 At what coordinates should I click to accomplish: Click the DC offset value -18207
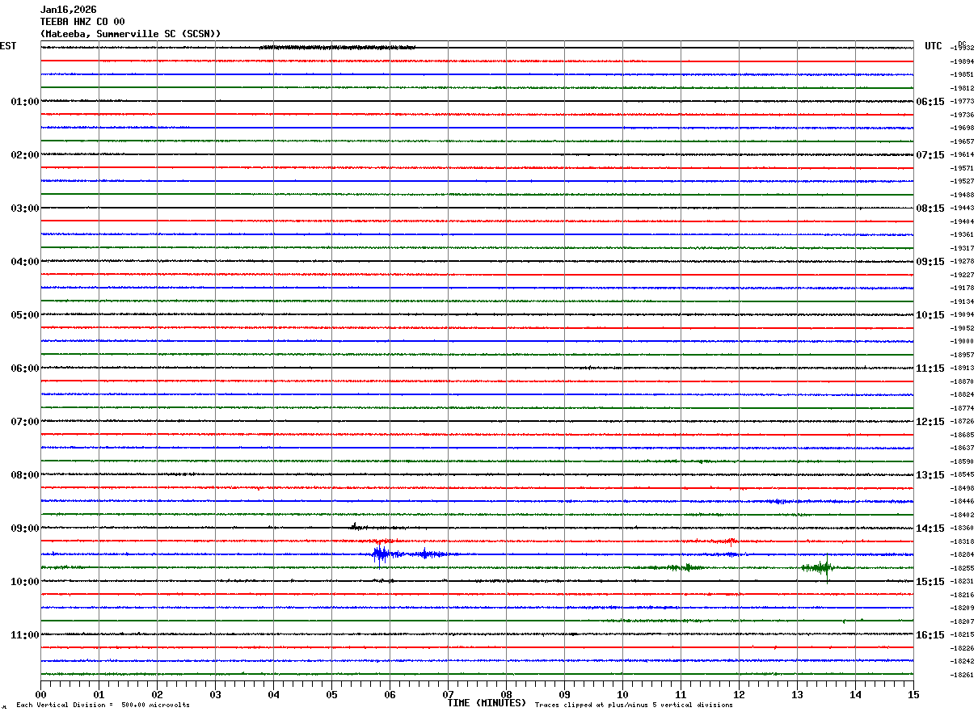963,621
